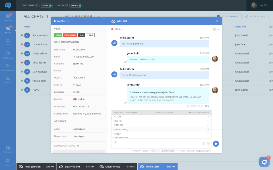
Task: Switch to Oliver White bottom chat tab
Action: click(117, 167)
